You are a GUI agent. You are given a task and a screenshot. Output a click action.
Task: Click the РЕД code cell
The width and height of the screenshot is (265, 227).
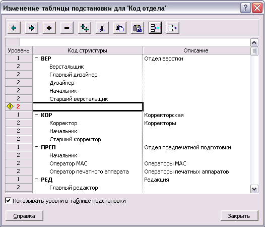click(88, 180)
